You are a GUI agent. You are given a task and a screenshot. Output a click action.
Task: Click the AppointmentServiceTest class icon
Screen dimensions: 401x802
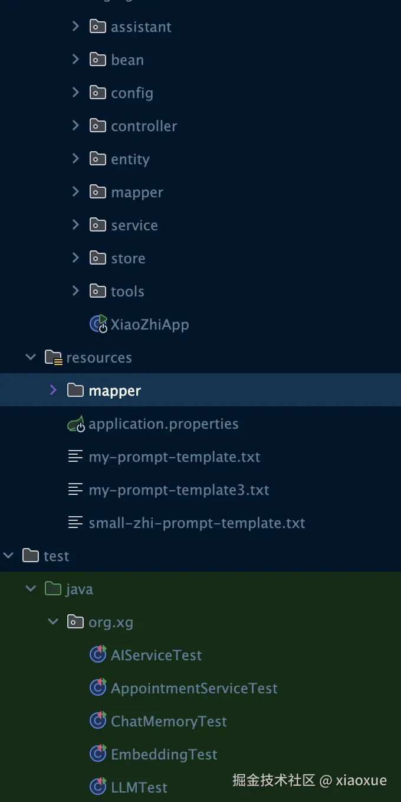tap(97, 688)
